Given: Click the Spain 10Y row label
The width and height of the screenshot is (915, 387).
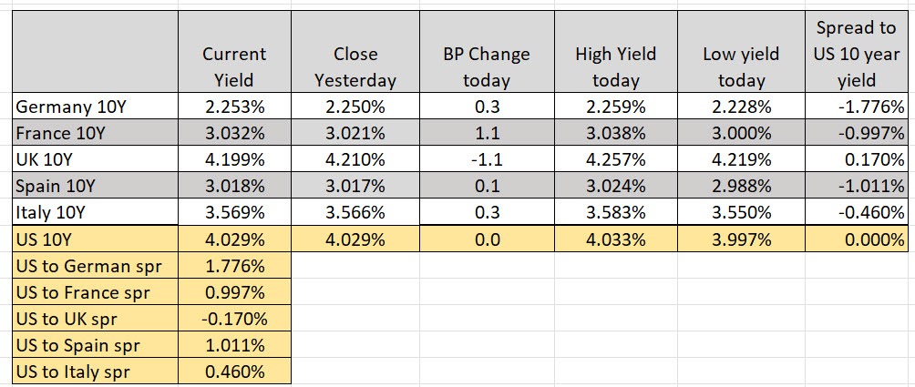Looking at the screenshot, I should point(95,186).
